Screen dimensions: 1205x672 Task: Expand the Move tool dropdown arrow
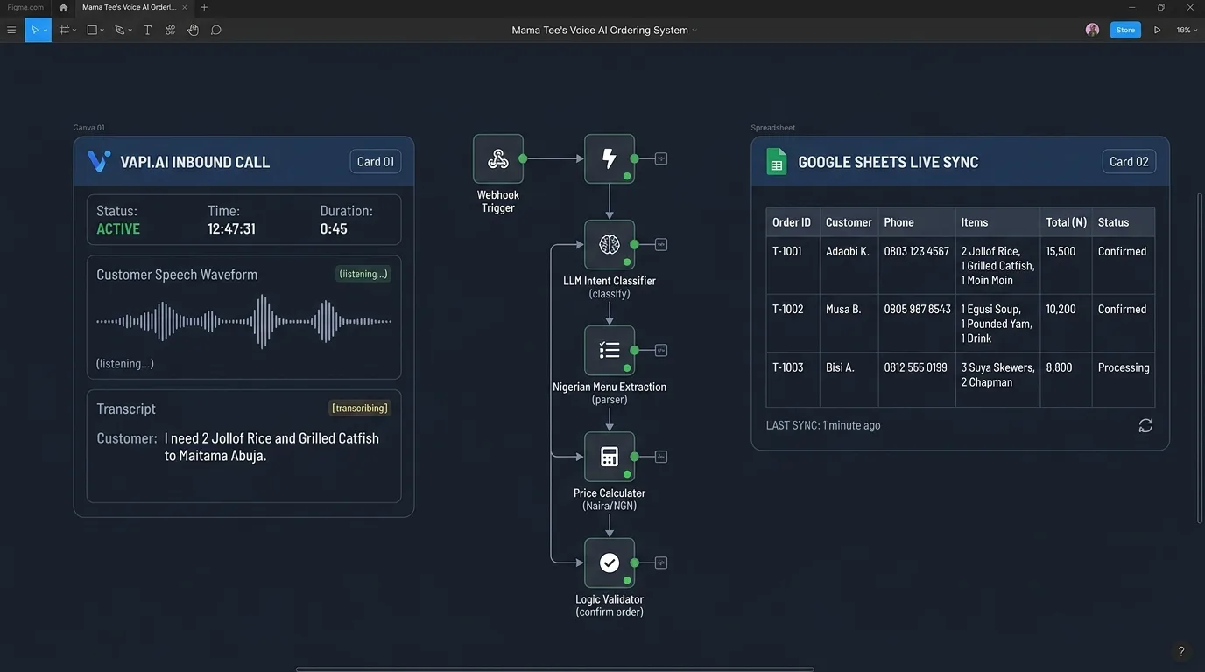(x=46, y=31)
